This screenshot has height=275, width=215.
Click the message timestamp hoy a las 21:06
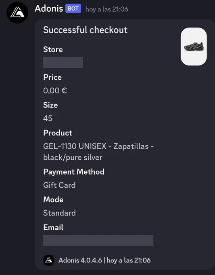[107, 9]
